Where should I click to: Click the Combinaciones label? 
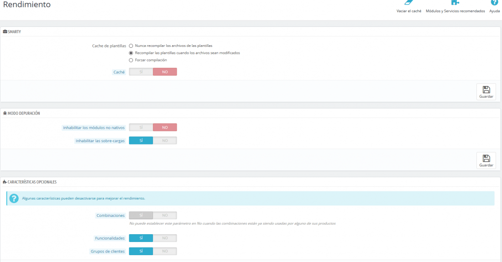(x=110, y=216)
